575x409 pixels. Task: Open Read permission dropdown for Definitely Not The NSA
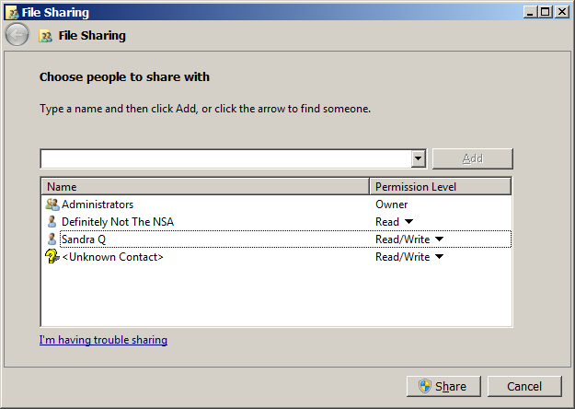click(408, 222)
